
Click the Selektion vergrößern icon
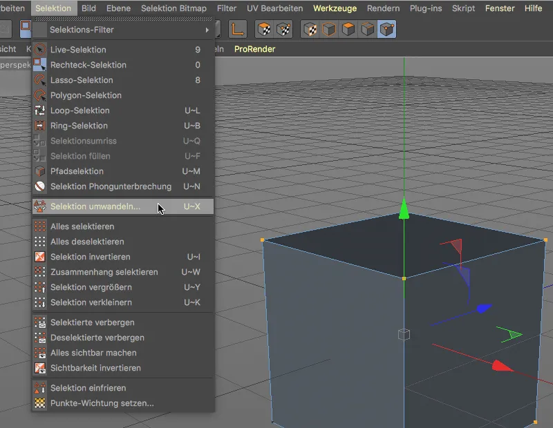40,287
